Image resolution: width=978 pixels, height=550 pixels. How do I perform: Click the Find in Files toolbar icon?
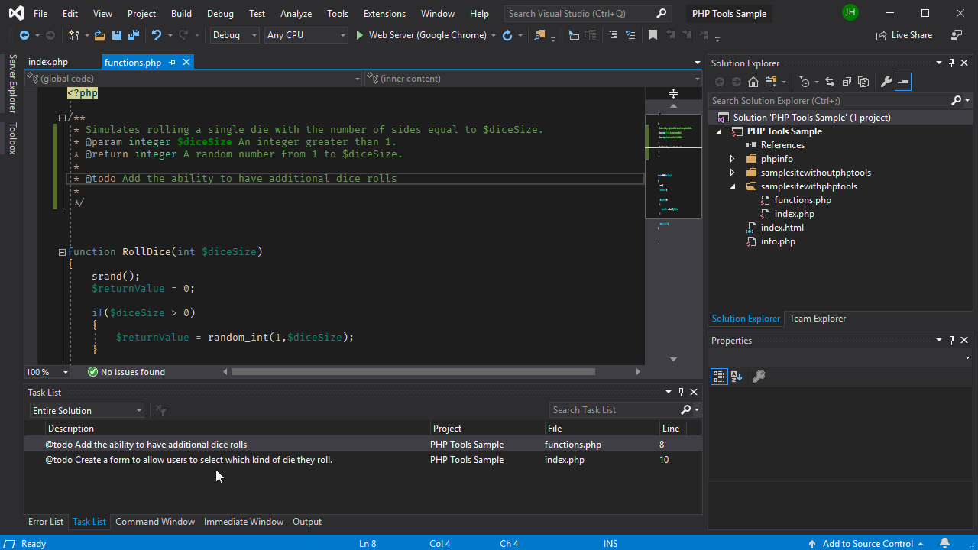[x=540, y=35]
